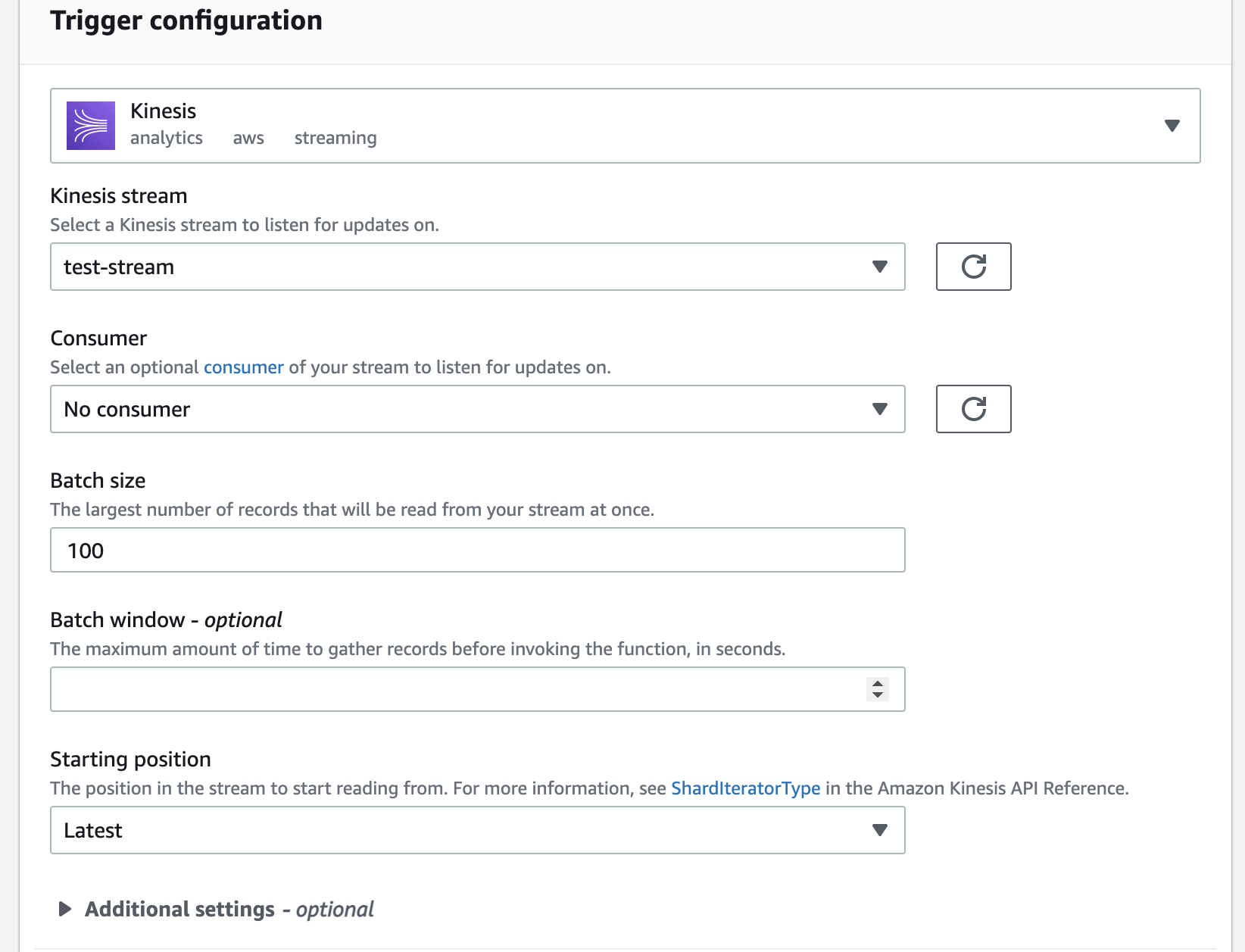Image resolution: width=1245 pixels, height=952 pixels.
Task: Click the arrow on the test-stream dropdown
Action: pyautogui.click(x=879, y=267)
